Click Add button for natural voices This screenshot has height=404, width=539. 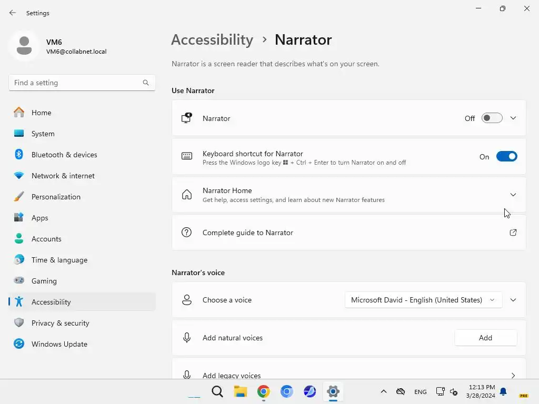[485, 338]
